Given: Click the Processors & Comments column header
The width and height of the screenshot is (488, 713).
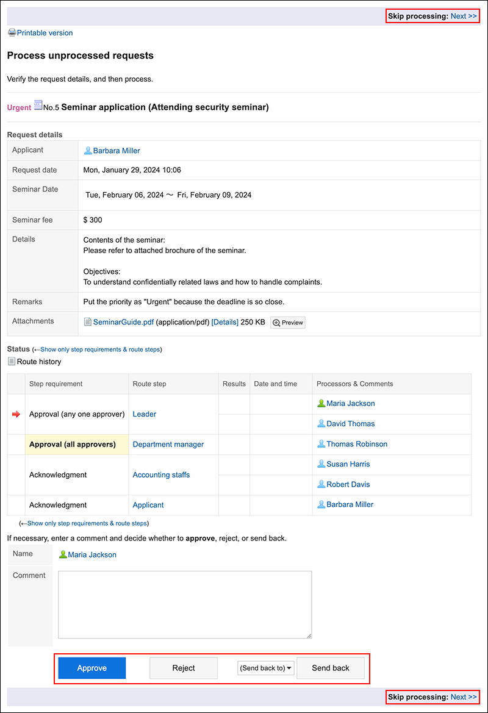Looking at the screenshot, I should (392, 384).
